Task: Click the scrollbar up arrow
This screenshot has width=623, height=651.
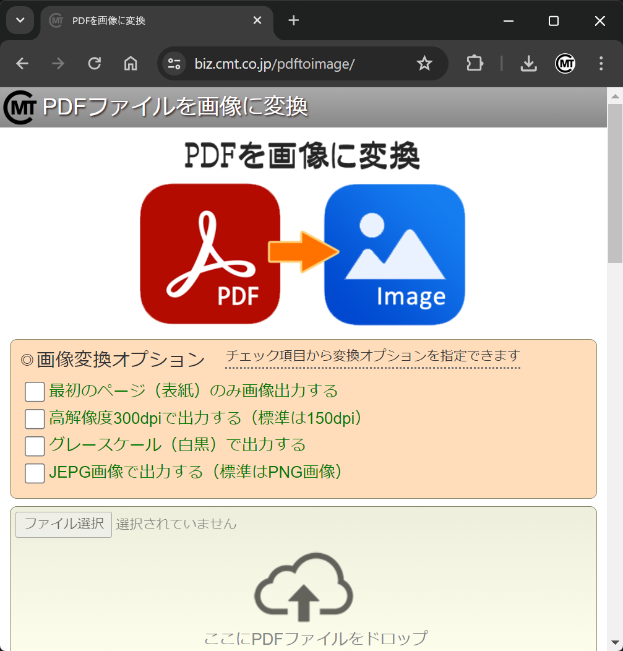Action: (x=615, y=97)
